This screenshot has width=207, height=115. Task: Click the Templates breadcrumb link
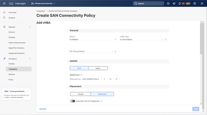pos(41,11)
